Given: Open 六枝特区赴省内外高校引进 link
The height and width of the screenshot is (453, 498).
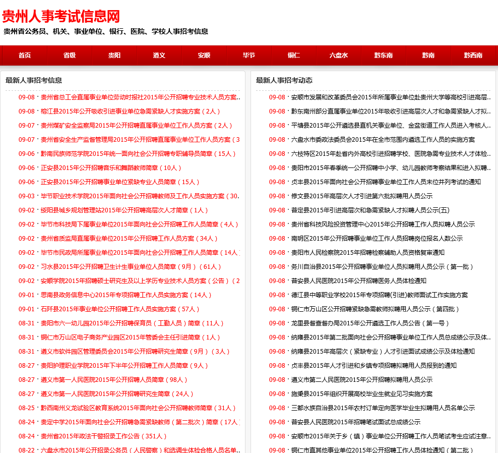Looking at the screenshot, I should pos(391,154).
